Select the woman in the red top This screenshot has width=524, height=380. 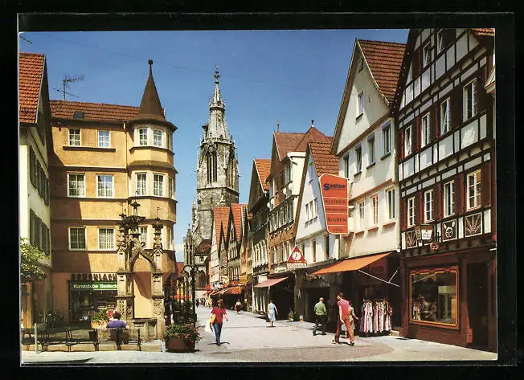click(x=218, y=320)
